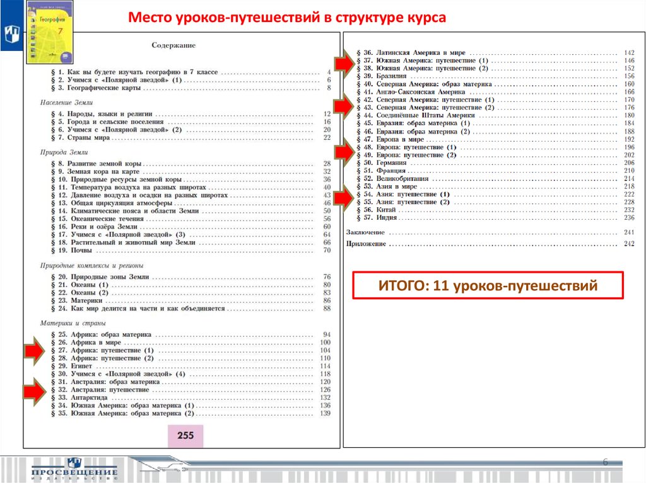Click slide number 6 in bottom-right corner
The image size is (646, 483).
tap(606, 463)
